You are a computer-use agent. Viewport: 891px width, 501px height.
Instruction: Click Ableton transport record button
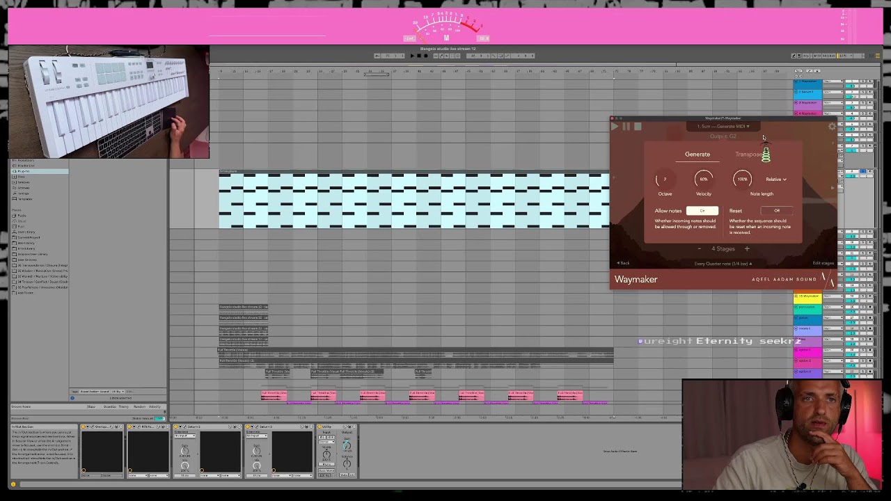[426, 56]
